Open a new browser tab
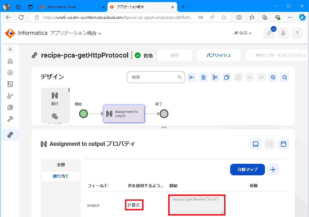Viewport: 309px width, 217px height. click(183, 7)
